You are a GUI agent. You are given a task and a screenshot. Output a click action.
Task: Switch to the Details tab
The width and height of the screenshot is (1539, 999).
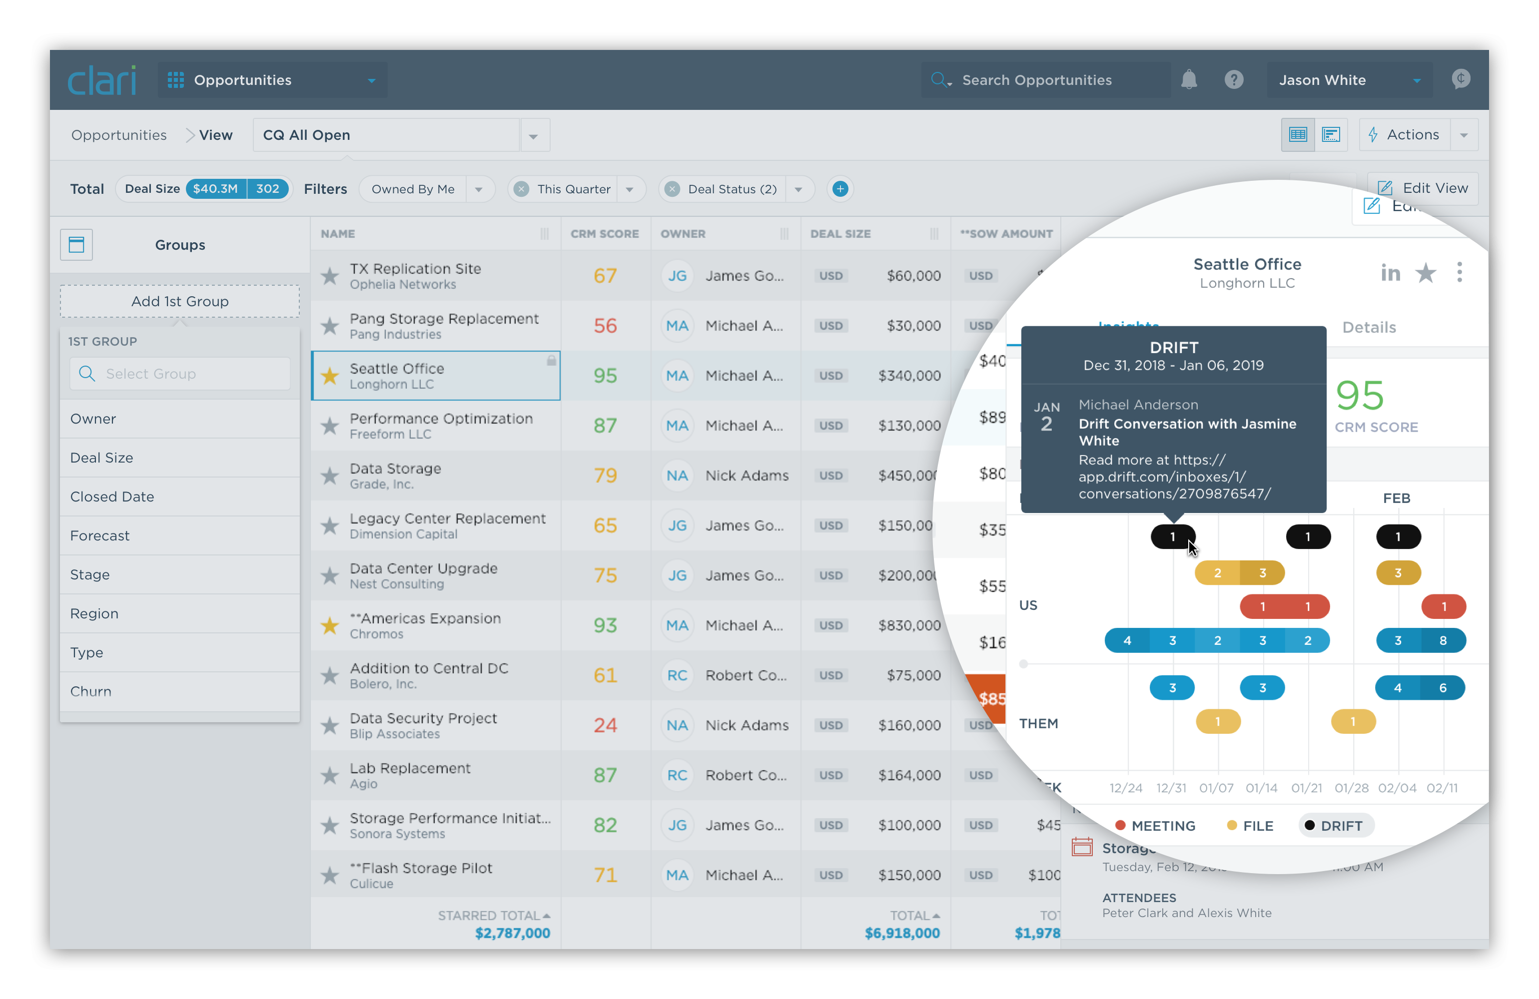[x=1369, y=328]
